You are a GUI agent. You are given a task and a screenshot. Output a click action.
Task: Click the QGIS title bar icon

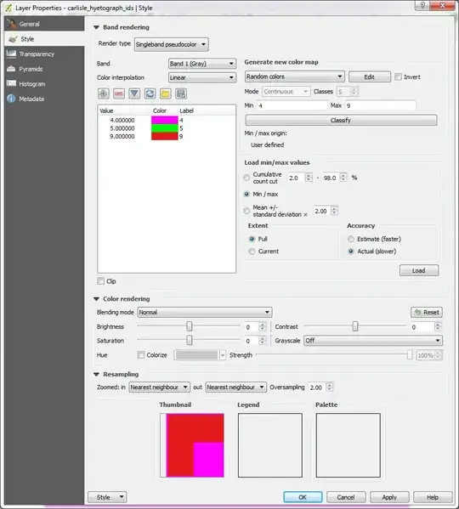[8, 8]
